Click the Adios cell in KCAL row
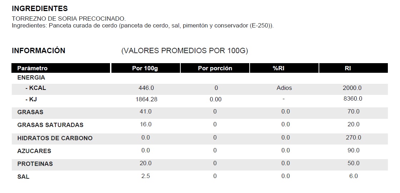 [x=284, y=88]
